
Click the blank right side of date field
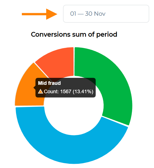(127, 14)
